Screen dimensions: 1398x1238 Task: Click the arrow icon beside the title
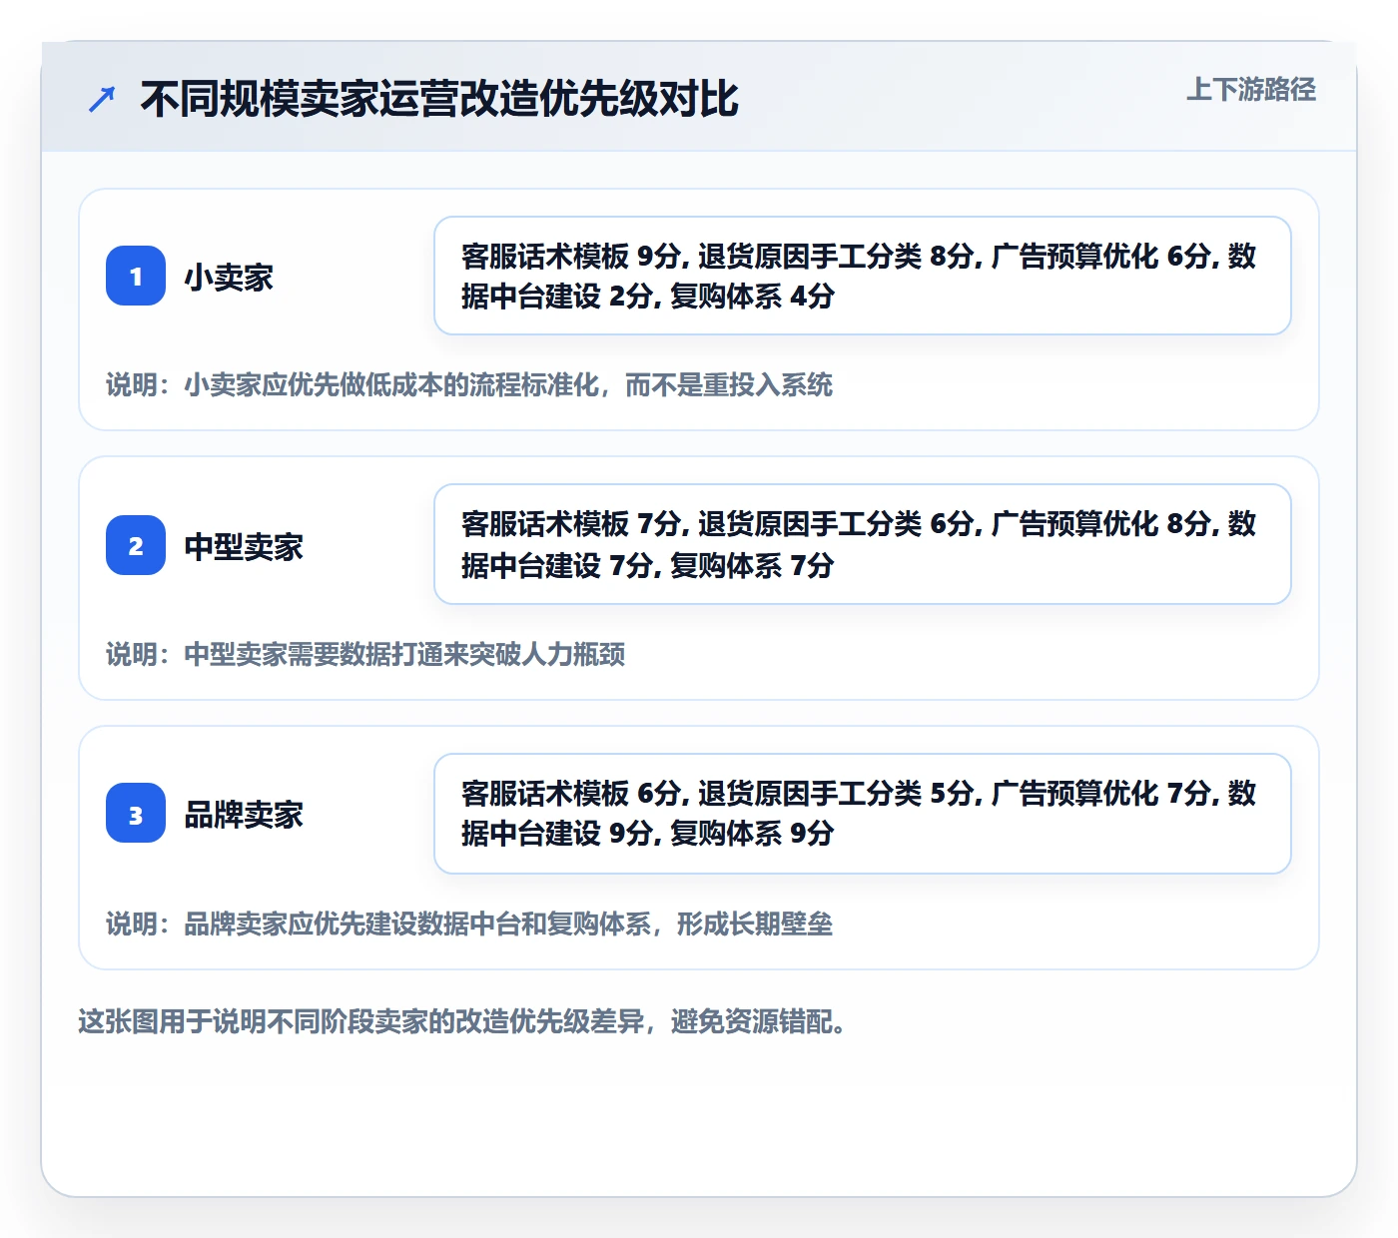pos(102,99)
